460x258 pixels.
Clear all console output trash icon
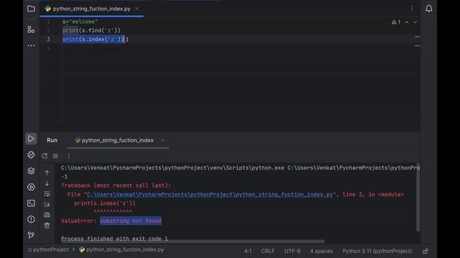(x=47, y=226)
